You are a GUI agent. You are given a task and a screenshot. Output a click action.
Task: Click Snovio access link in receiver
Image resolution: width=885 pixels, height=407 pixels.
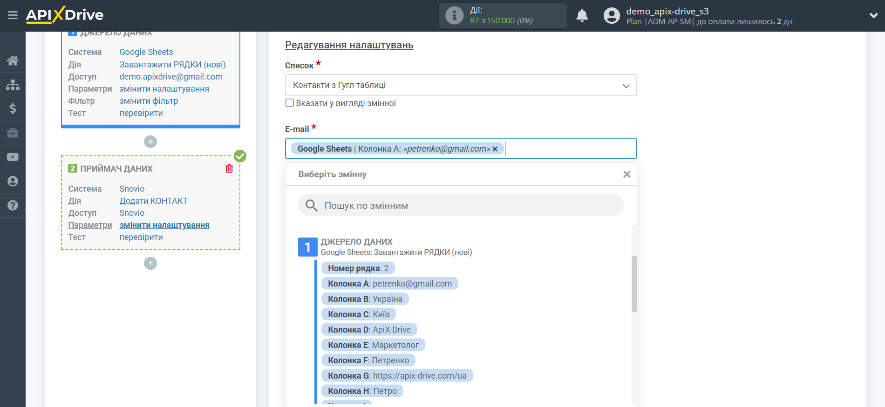click(x=132, y=213)
